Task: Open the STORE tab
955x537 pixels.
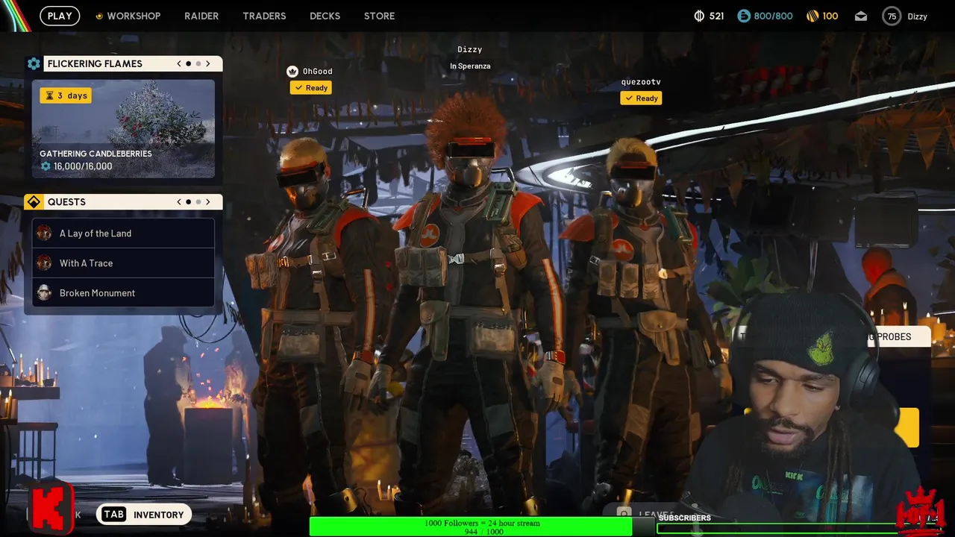Action: [x=379, y=16]
